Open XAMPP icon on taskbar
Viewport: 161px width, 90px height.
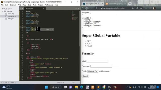tap(93, 87)
